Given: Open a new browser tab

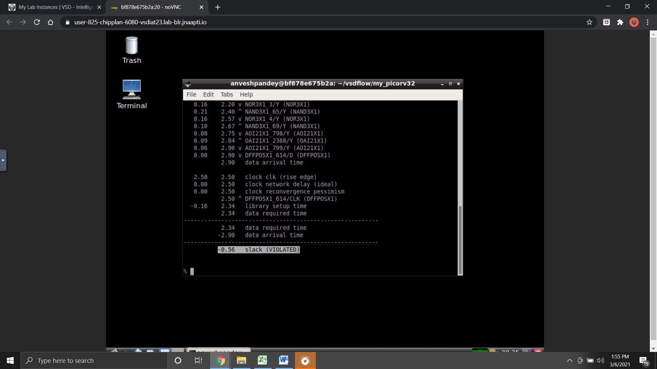Looking at the screenshot, I should click(x=218, y=7).
